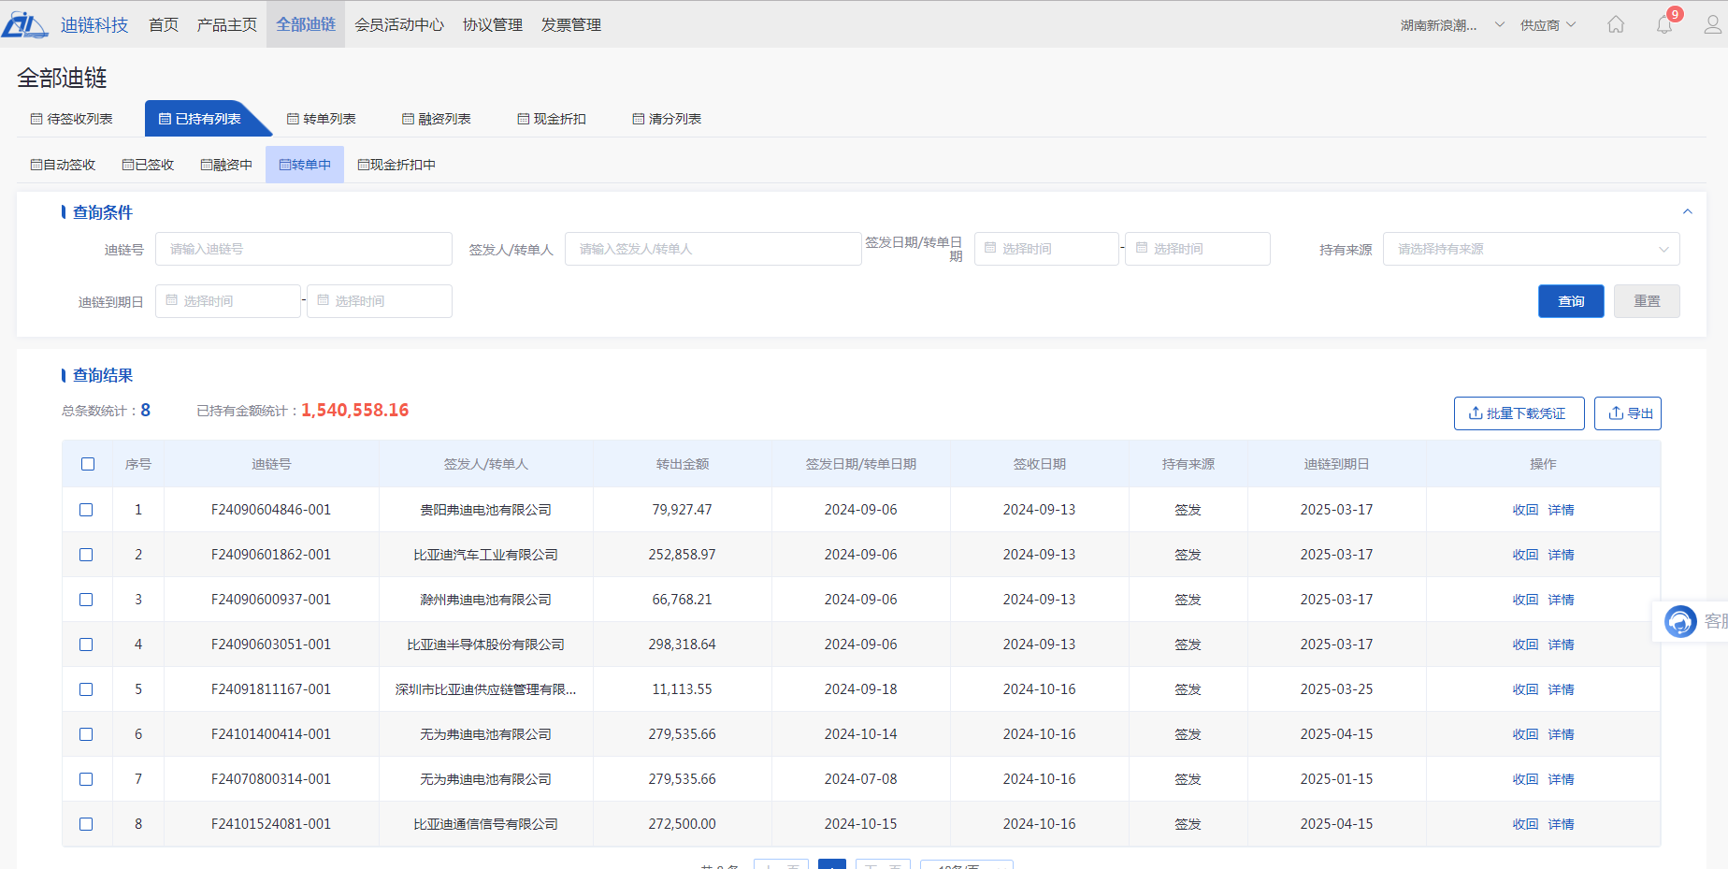This screenshot has width=1728, height=869.
Task: Switch to 待签收列表 tab
Action: click(x=72, y=119)
